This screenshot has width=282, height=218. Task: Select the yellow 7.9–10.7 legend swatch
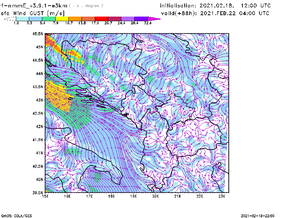pyautogui.click(x=62, y=19)
